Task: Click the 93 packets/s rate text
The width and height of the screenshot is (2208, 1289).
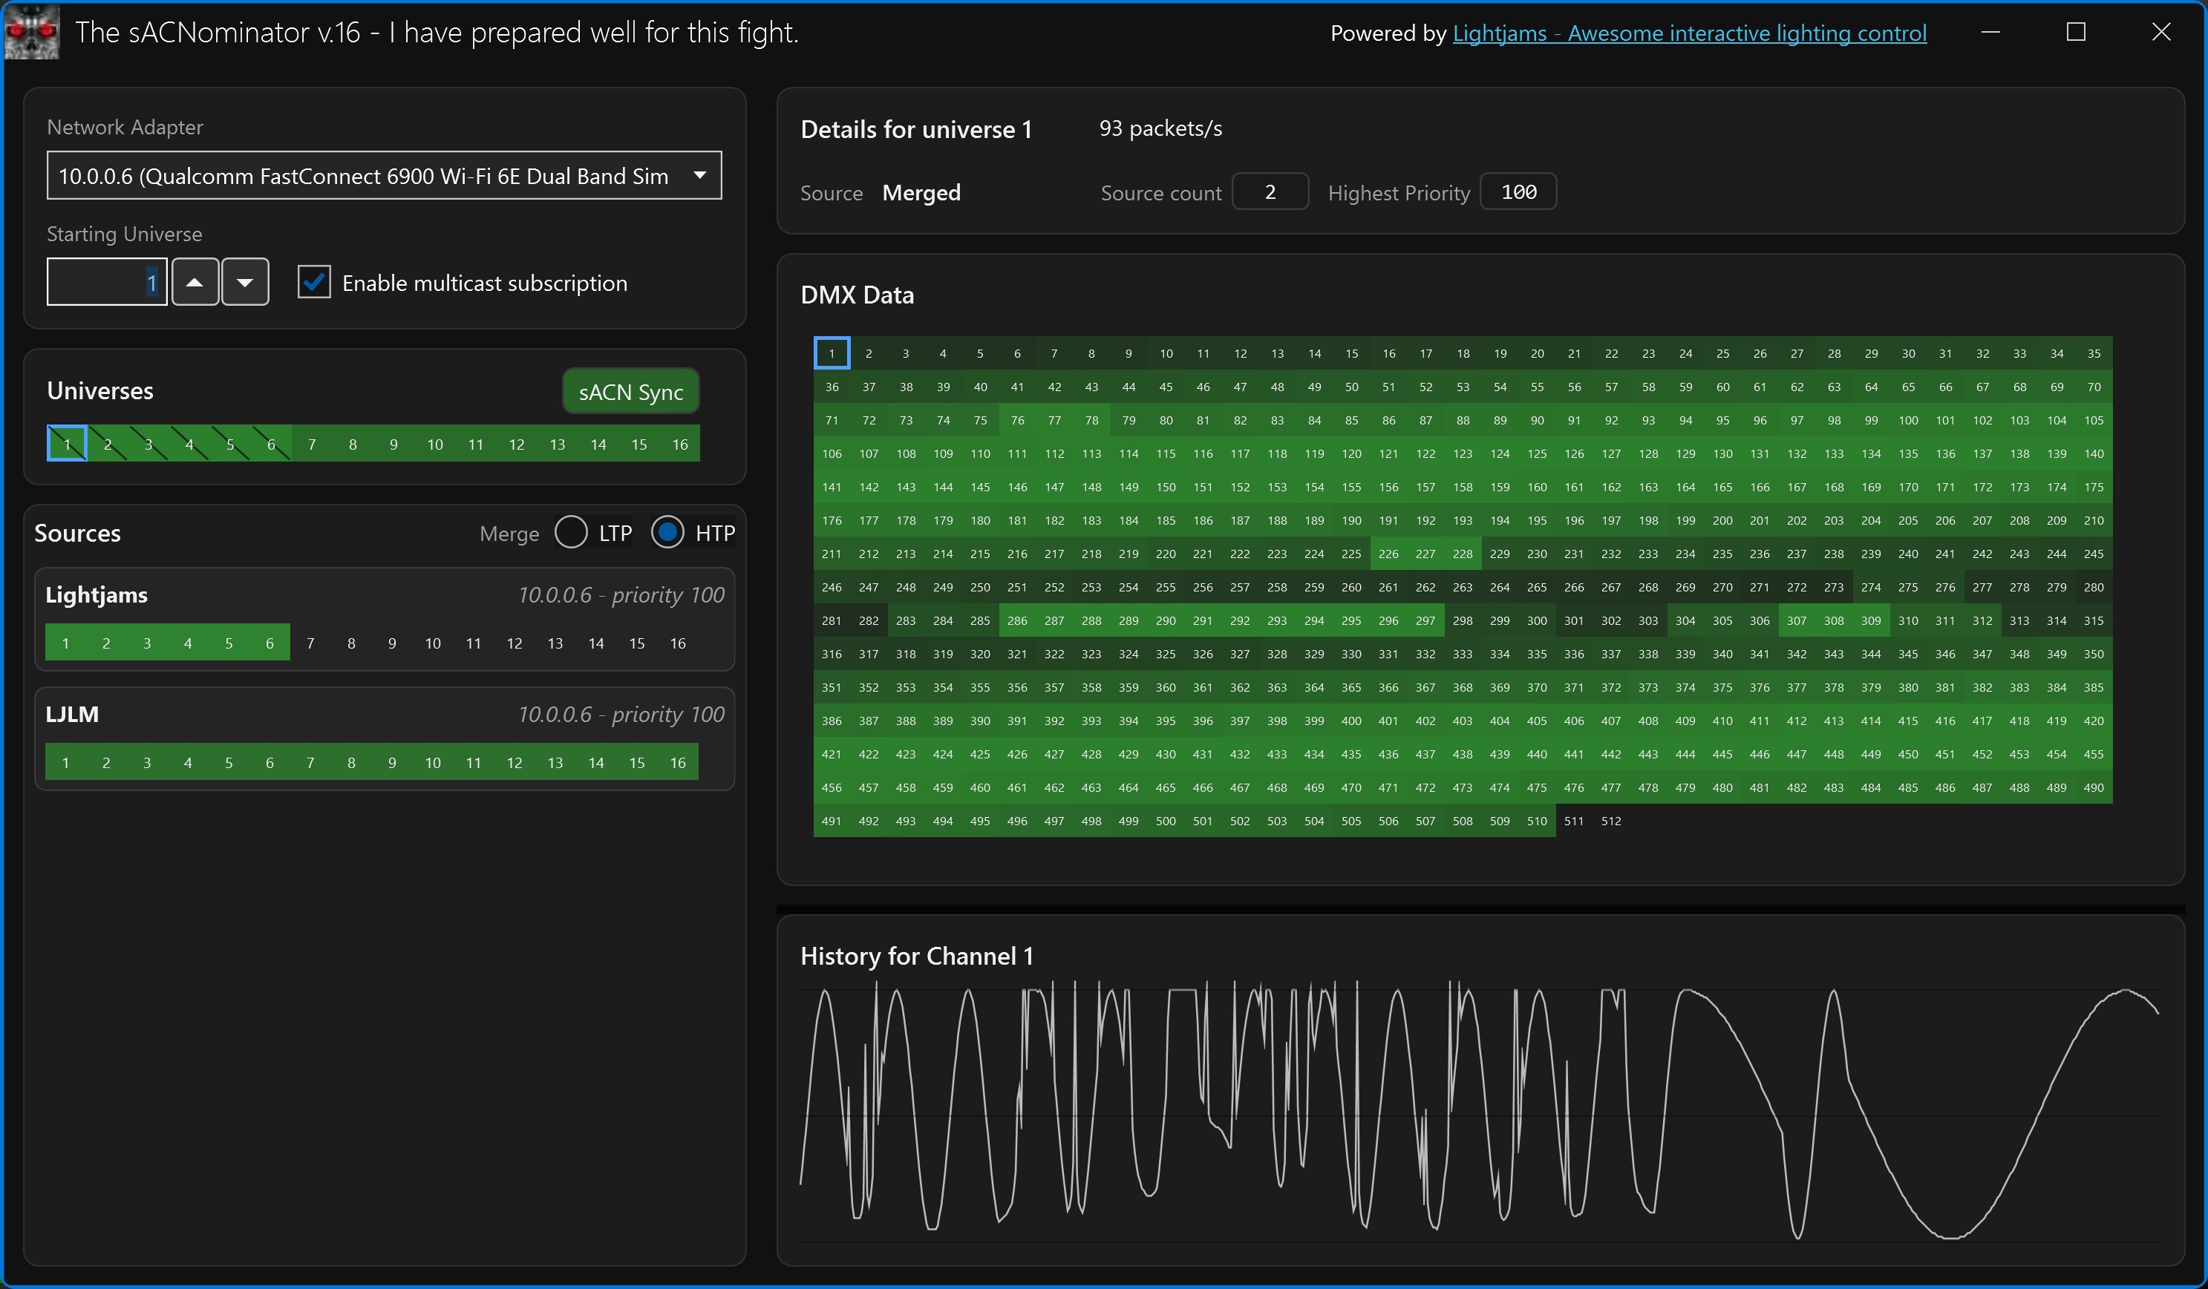Action: pyautogui.click(x=1161, y=128)
